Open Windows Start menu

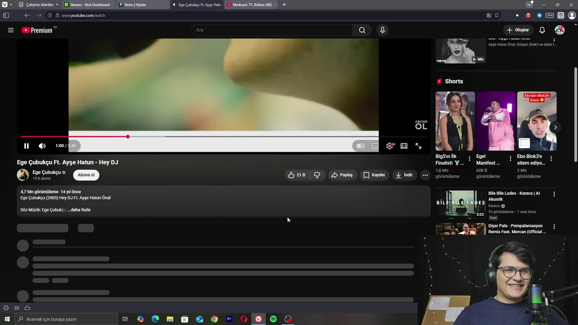[x=7, y=319]
